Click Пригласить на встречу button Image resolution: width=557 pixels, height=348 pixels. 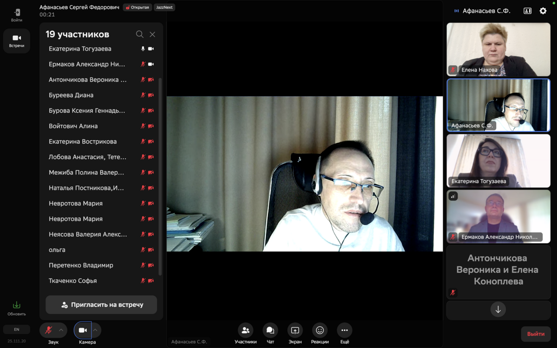click(x=101, y=305)
